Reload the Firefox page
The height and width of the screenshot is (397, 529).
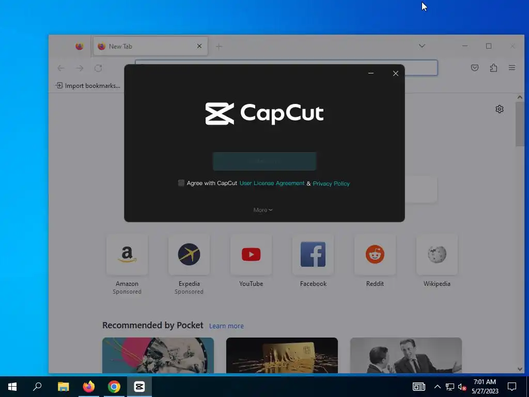coord(98,68)
